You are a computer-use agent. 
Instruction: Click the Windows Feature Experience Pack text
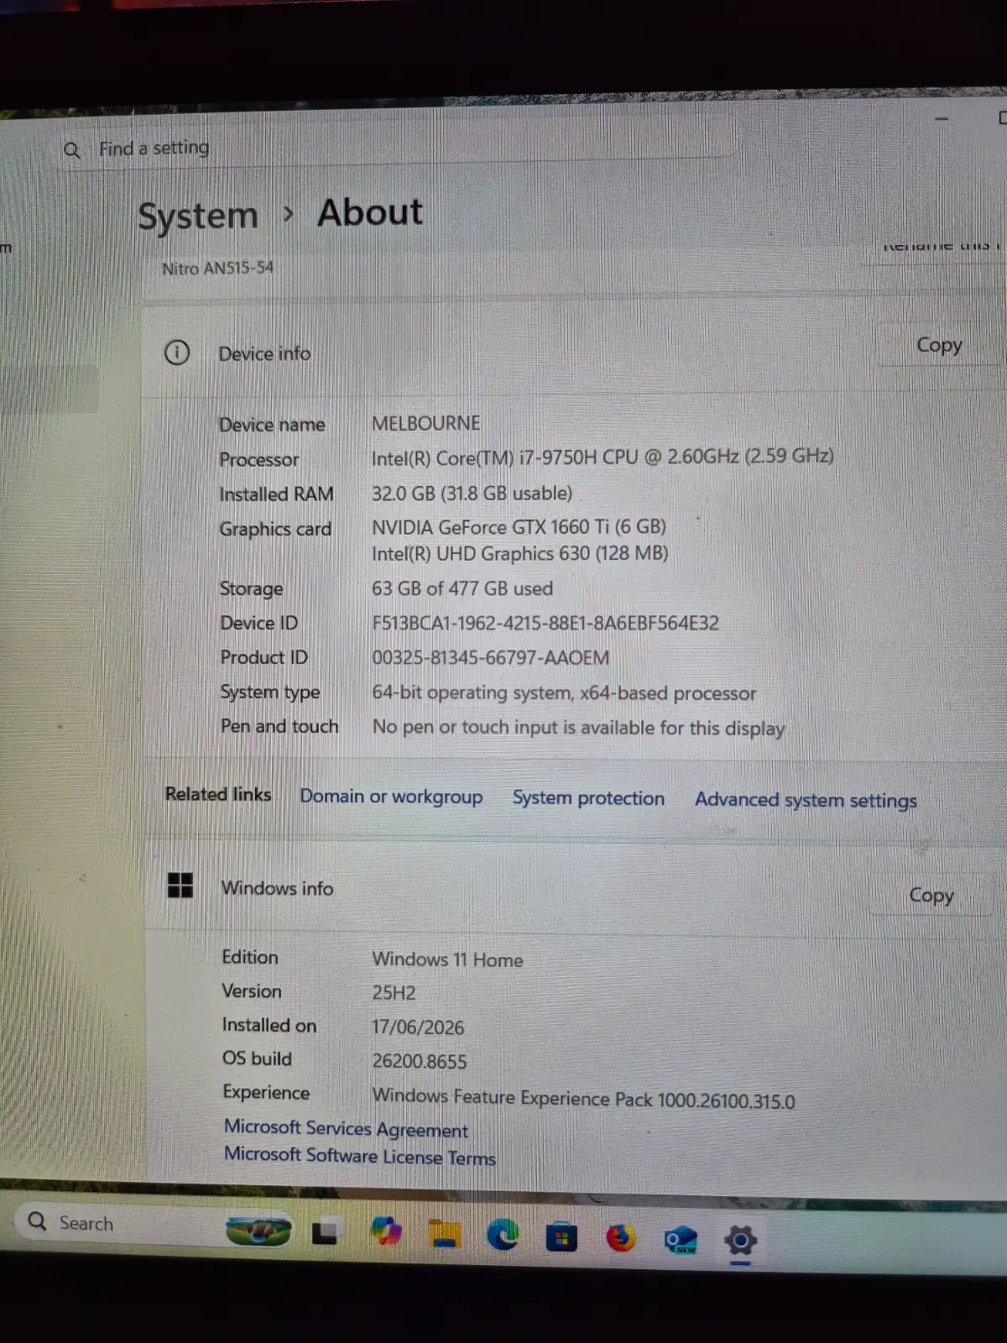[x=583, y=1099]
